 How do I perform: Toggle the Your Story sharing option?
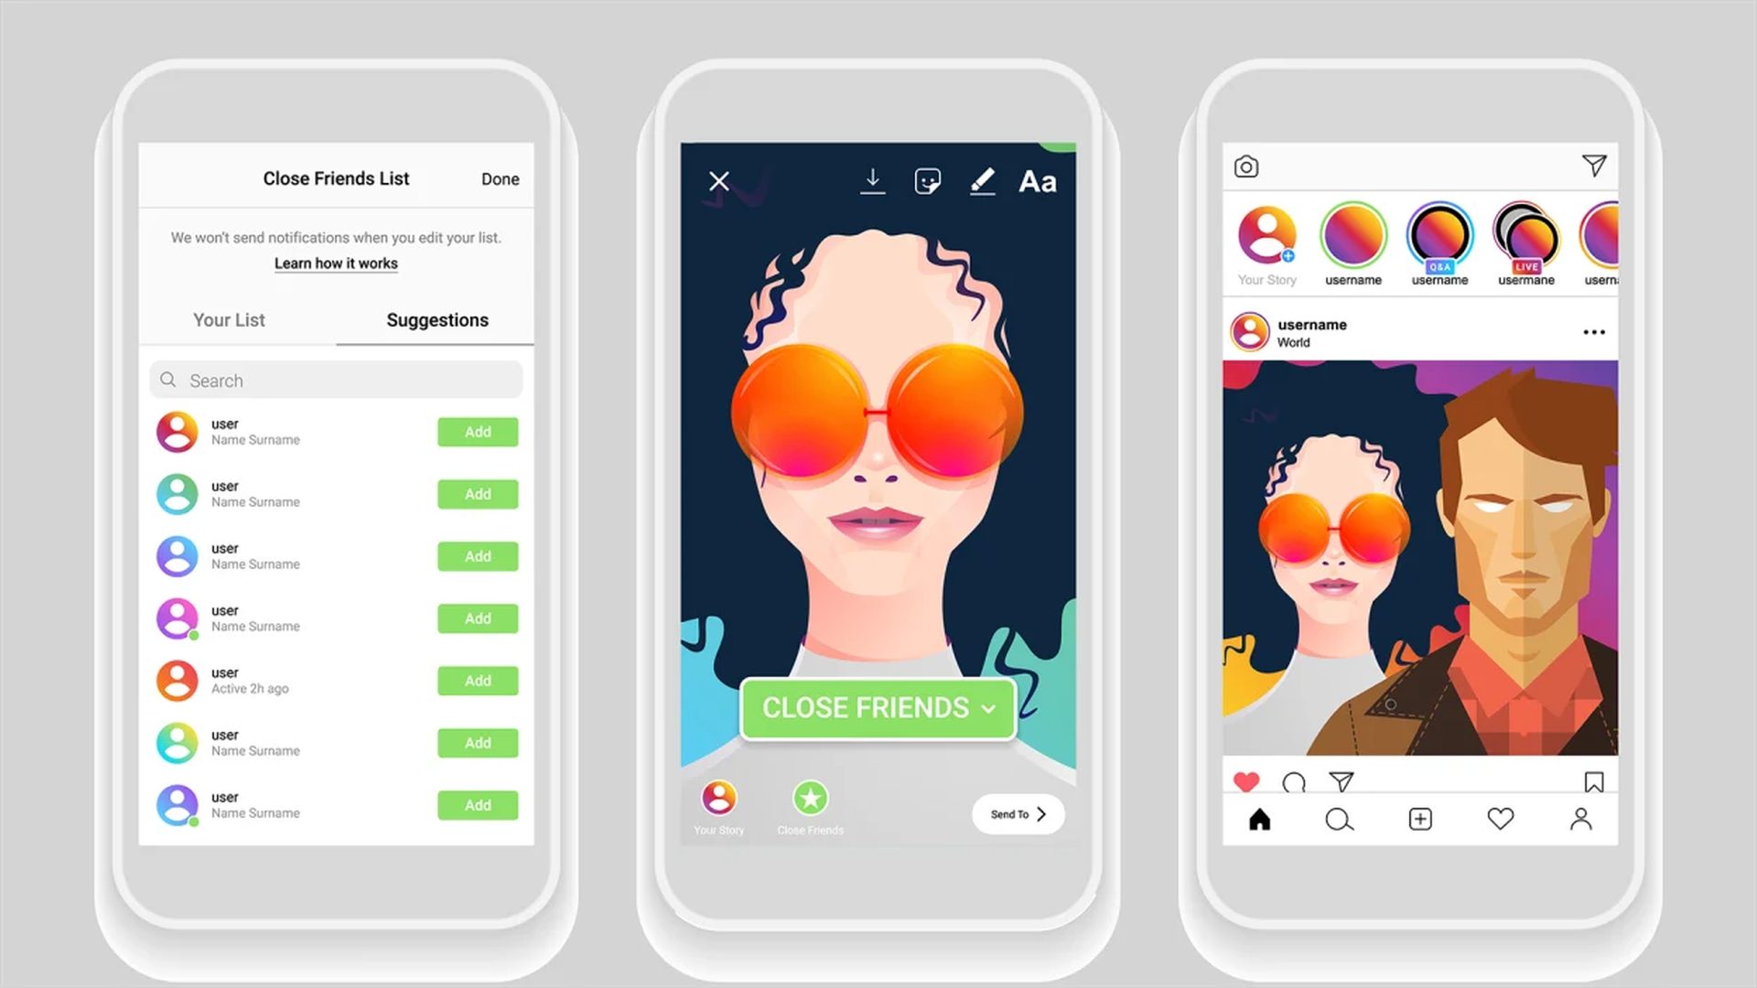(x=718, y=798)
